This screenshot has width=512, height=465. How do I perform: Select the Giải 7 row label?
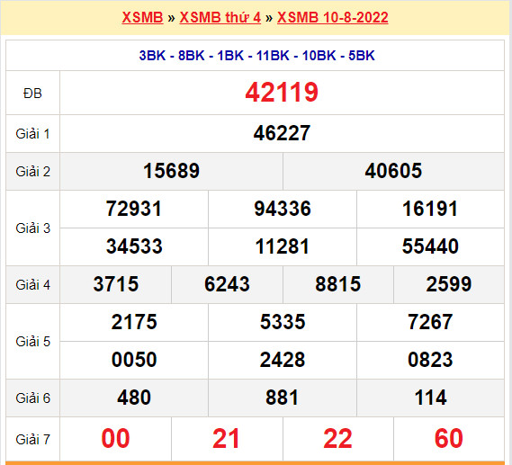(32, 440)
